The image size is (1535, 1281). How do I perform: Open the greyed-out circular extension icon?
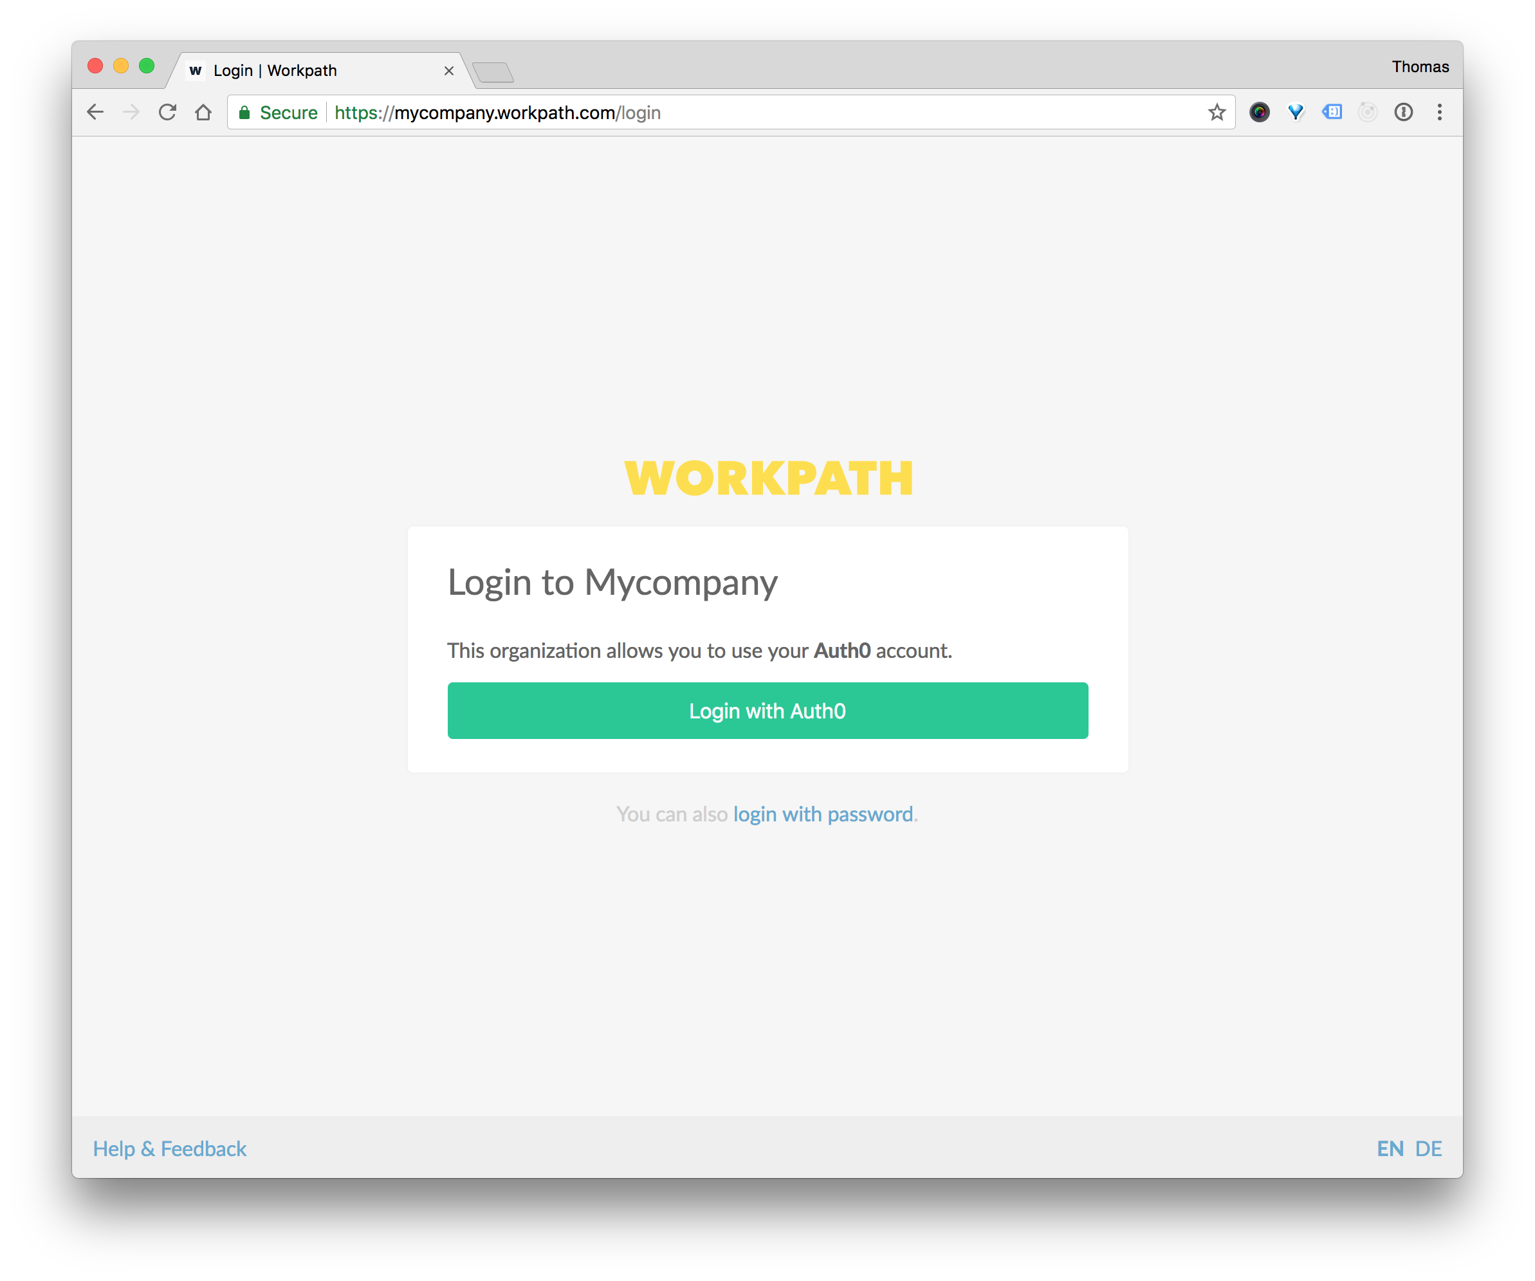click(1368, 112)
